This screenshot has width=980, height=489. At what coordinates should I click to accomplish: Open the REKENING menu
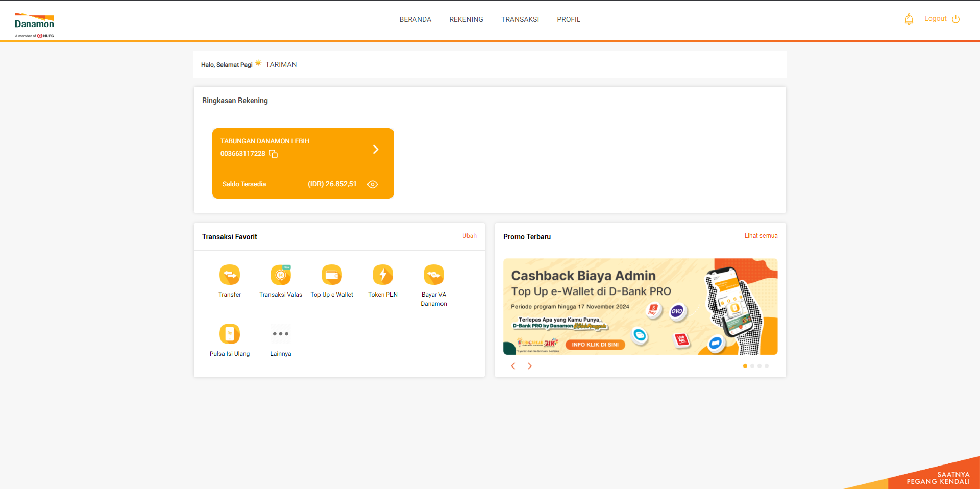click(x=466, y=19)
